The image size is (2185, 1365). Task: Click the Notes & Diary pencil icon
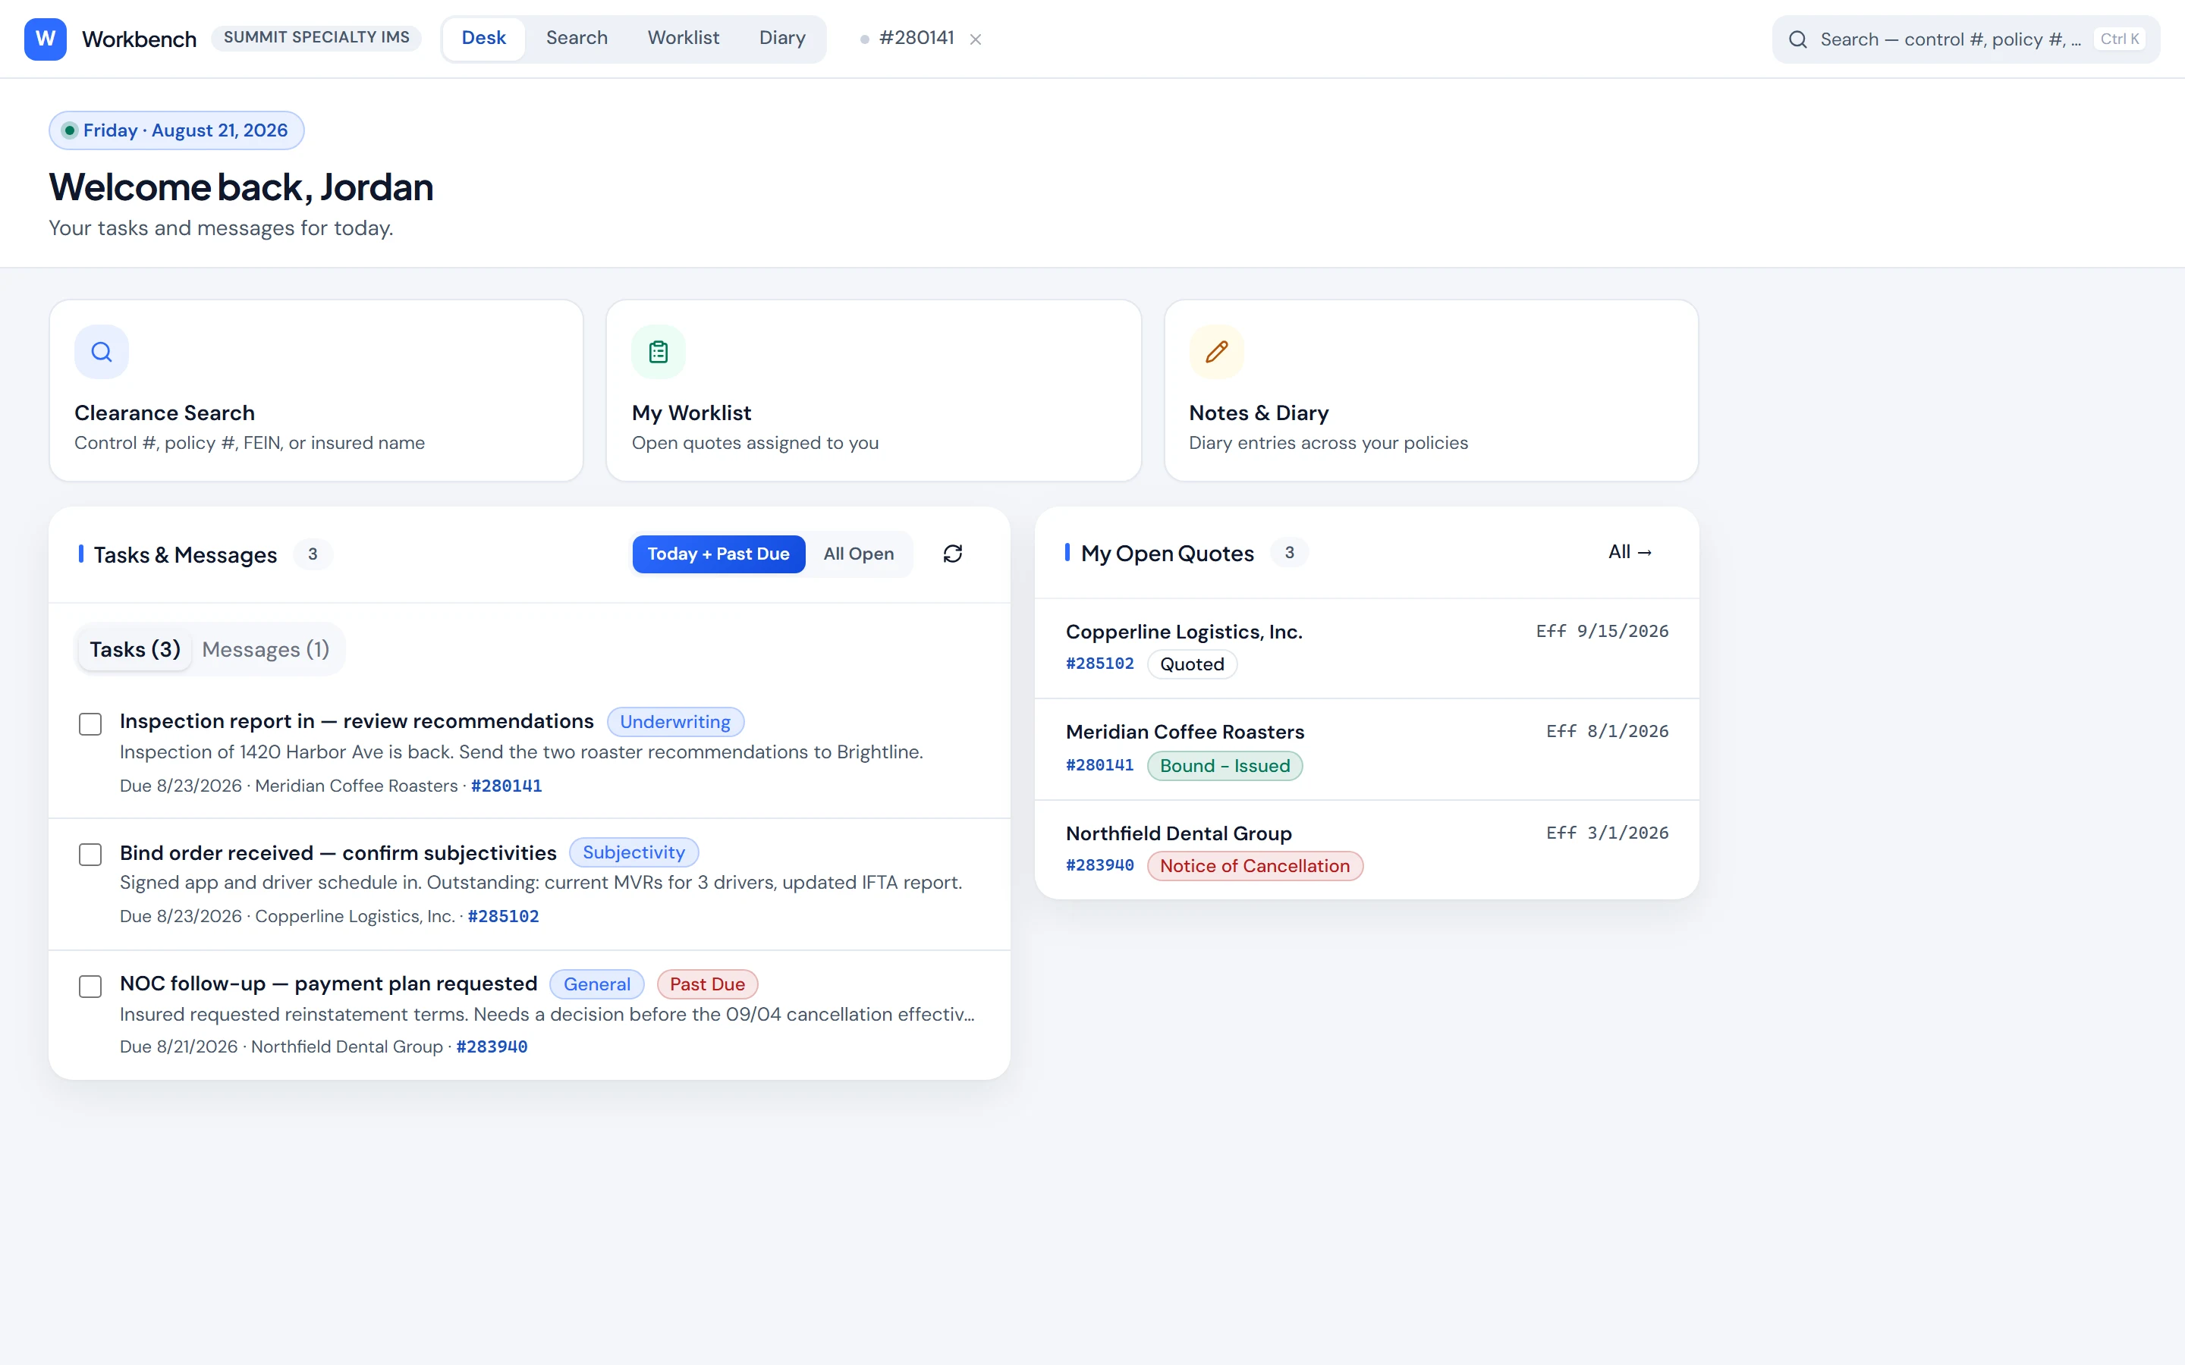[x=1216, y=352]
